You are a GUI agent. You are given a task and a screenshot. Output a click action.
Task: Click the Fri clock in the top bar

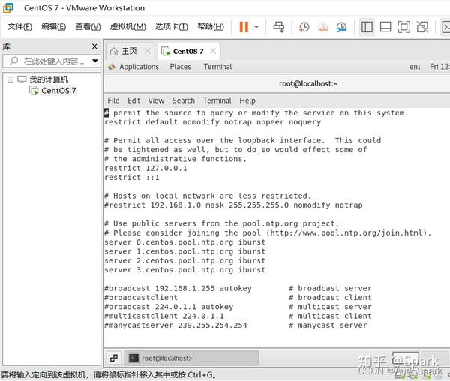[x=439, y=67]
